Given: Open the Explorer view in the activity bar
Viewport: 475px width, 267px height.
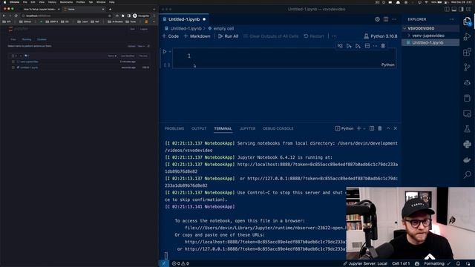Looking at the screenshot, I should point(467,22).
